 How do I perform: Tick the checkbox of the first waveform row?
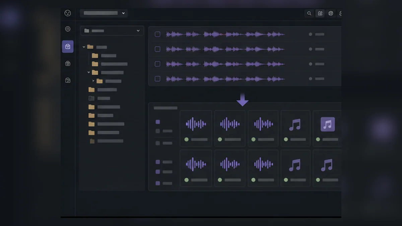pyautogui.click(x=157, y=34)
